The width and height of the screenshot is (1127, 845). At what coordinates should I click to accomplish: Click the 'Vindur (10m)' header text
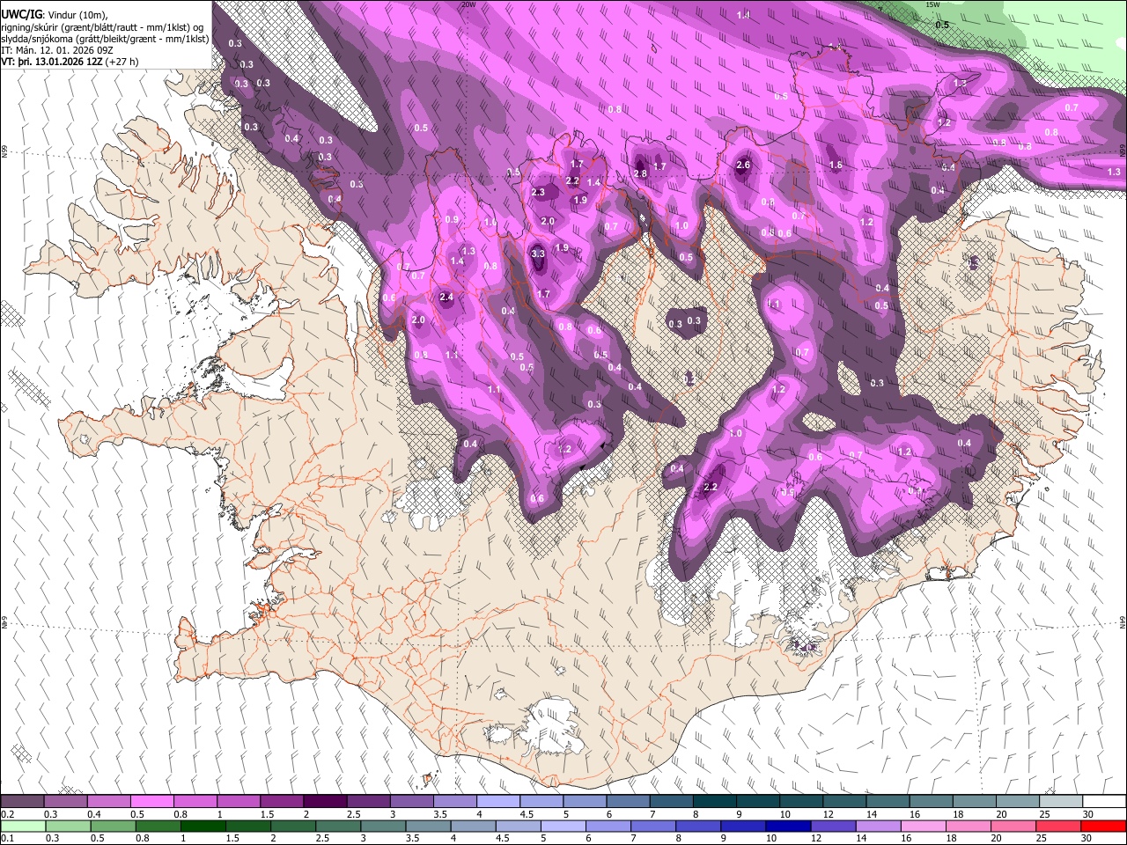[77, 14]
